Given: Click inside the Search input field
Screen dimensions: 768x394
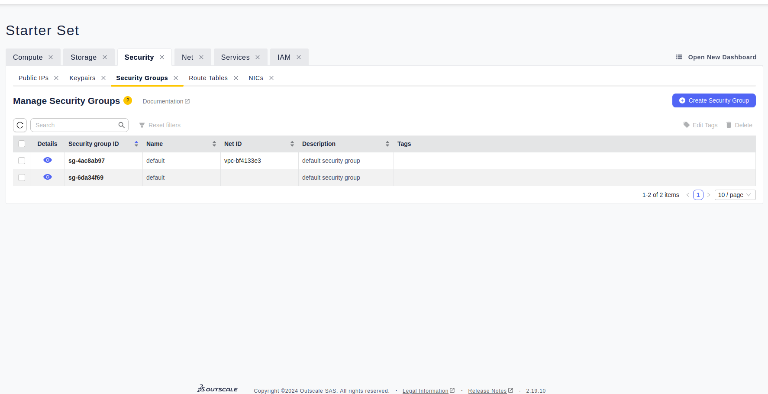Looking at the screenshot, I should click(x=73, y=125).
